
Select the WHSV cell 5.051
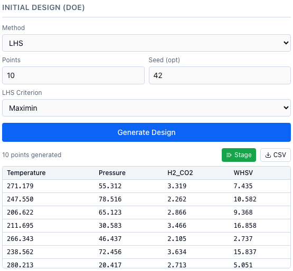[x=243, y=265]
